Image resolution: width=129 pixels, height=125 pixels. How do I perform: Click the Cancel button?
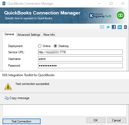(117, 120)
